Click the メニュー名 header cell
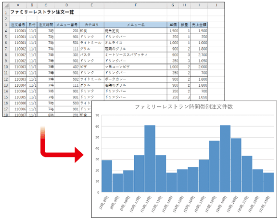The image size is (280, 220). pyautogui.click(x=136, y=25)
